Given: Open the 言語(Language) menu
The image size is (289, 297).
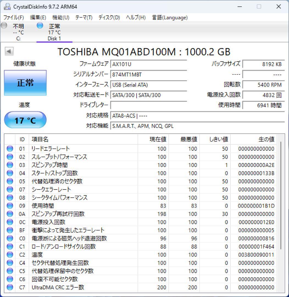Looking at the screenshot, I should (x=170, y=18).
